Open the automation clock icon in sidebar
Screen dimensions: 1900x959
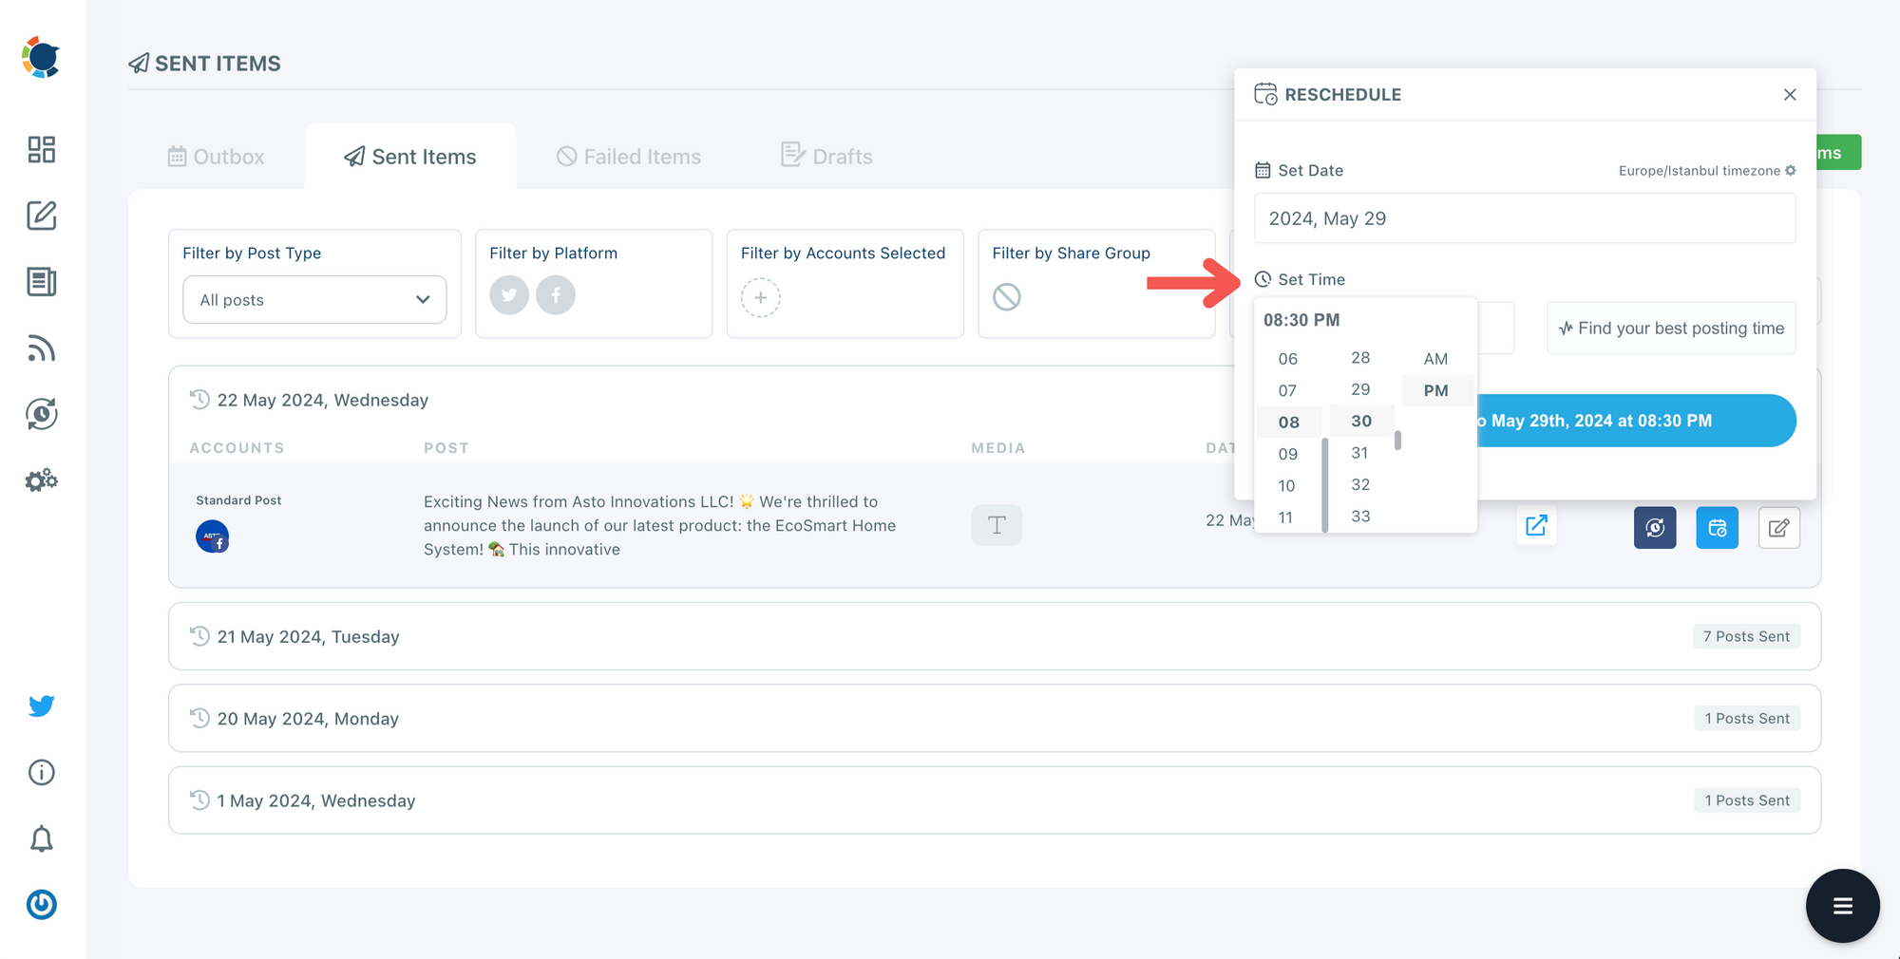[42, 414]
